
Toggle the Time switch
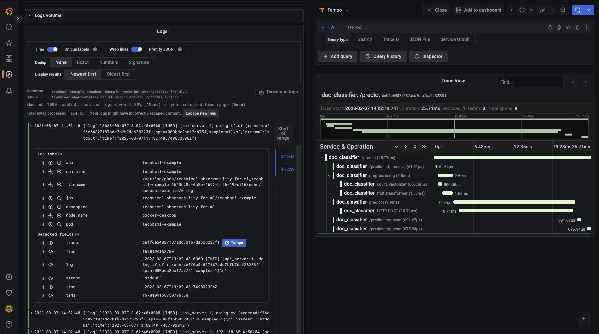(52, 49)
